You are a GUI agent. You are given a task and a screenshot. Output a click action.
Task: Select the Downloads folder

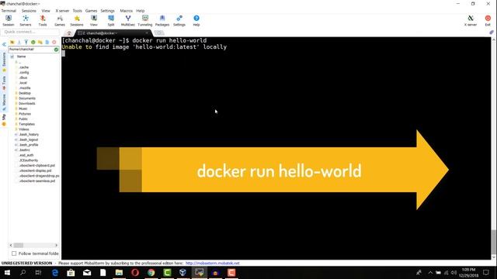26,103
